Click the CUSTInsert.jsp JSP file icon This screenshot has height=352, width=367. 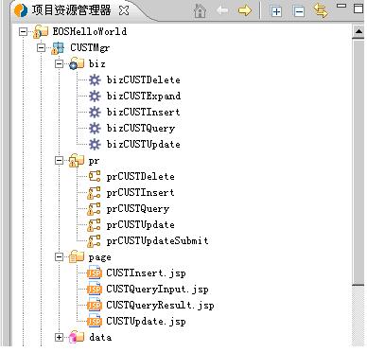95,273
